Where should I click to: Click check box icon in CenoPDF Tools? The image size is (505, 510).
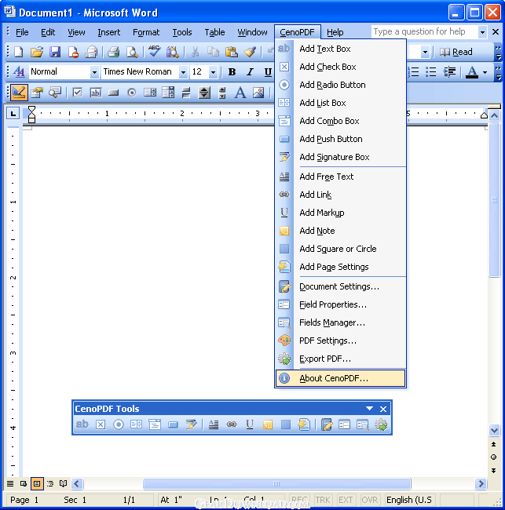point(101,424)
